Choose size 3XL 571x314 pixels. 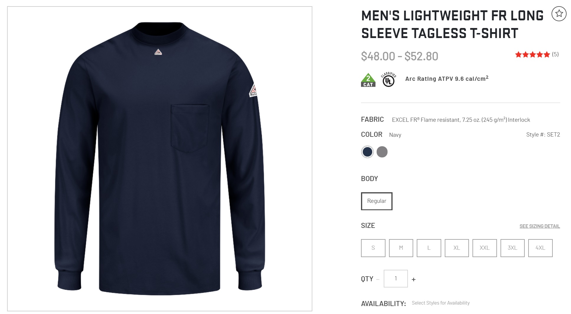coord(512,248)
